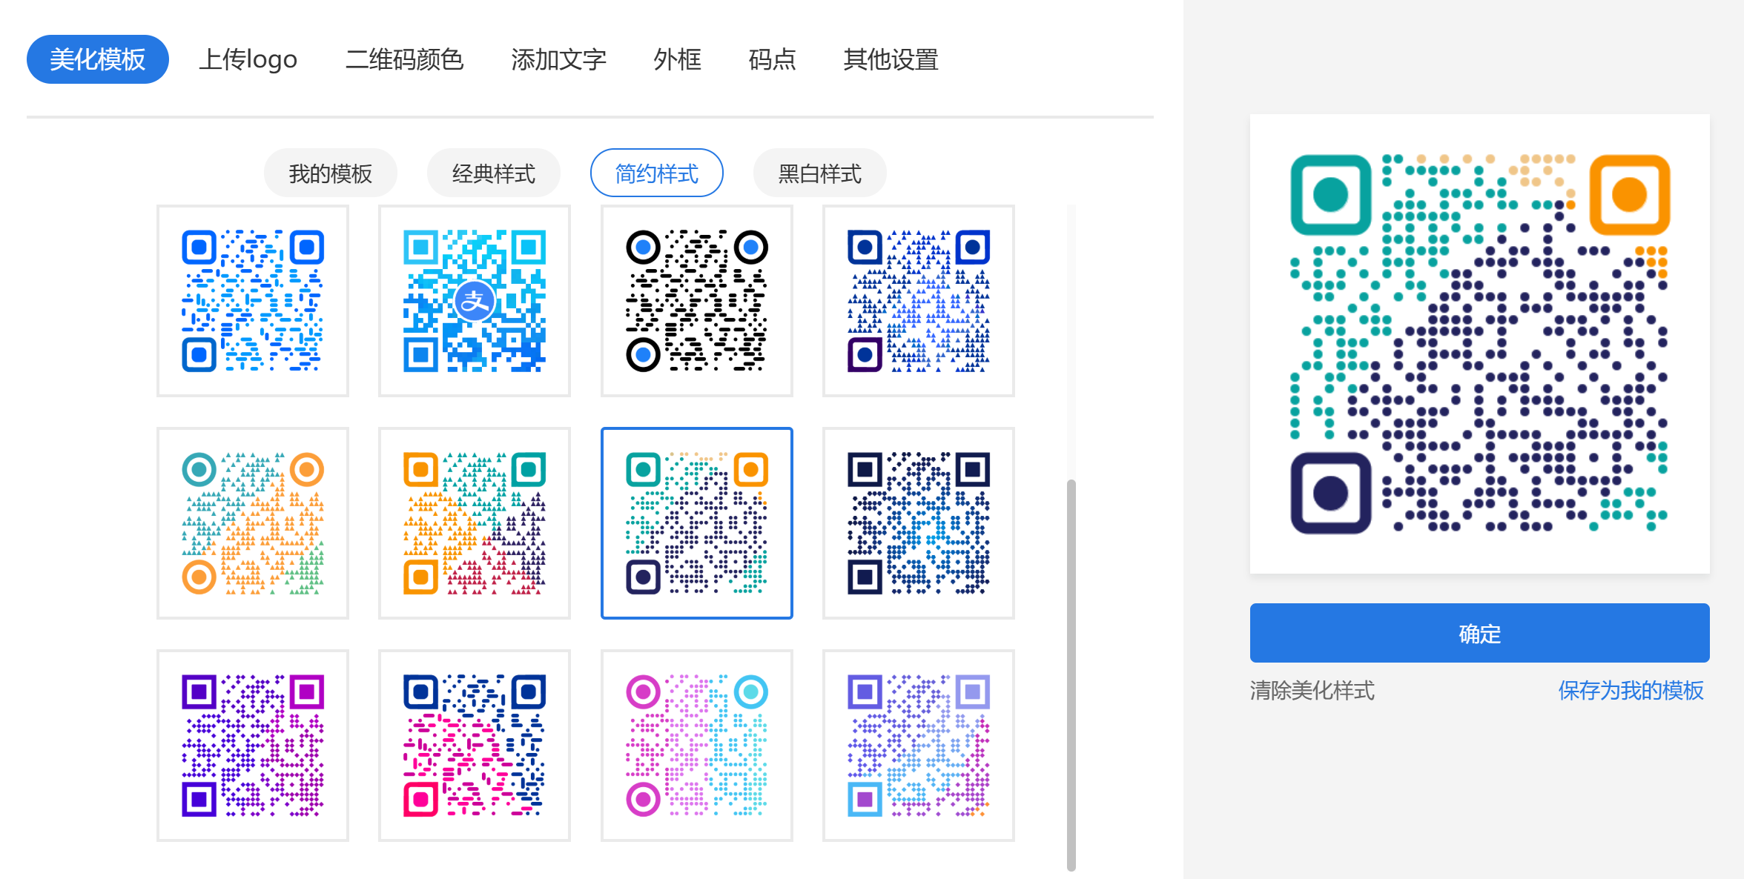
Task: Choose the teal-orange circle-eye QR template
Action: click(x=252, y=523)
